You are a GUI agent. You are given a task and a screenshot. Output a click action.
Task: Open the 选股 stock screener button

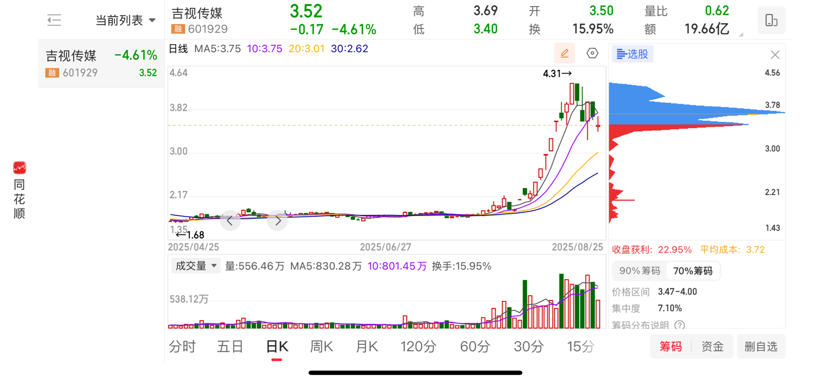(x=632, y=54)
